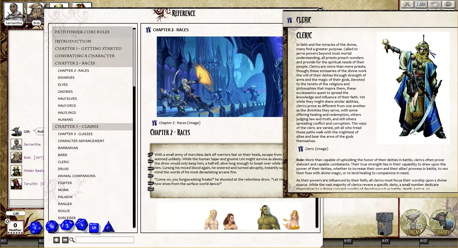Select hotkey slot A-11
The image size is (458, 248).
(x=385, y=241)
